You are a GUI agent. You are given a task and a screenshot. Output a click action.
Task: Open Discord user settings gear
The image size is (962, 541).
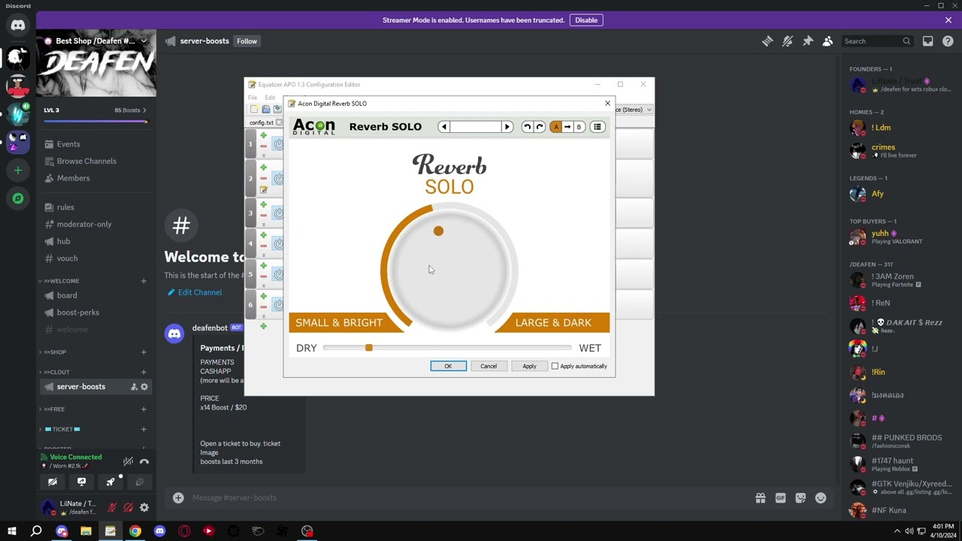(144, 507)
